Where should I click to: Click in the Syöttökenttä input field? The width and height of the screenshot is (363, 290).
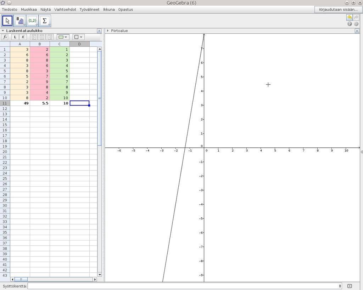coord(183,286)
